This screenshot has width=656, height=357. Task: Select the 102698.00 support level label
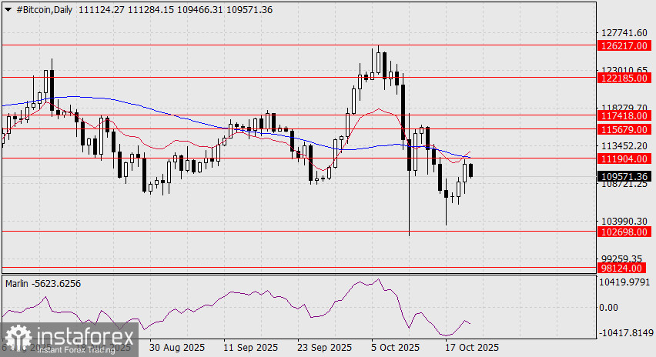coord(624,232)
